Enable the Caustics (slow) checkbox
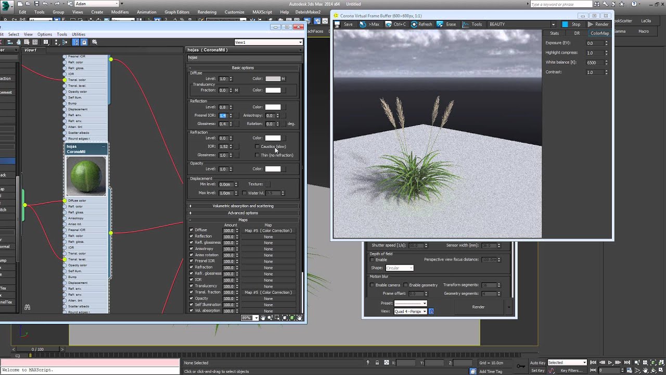 (257, 147)
